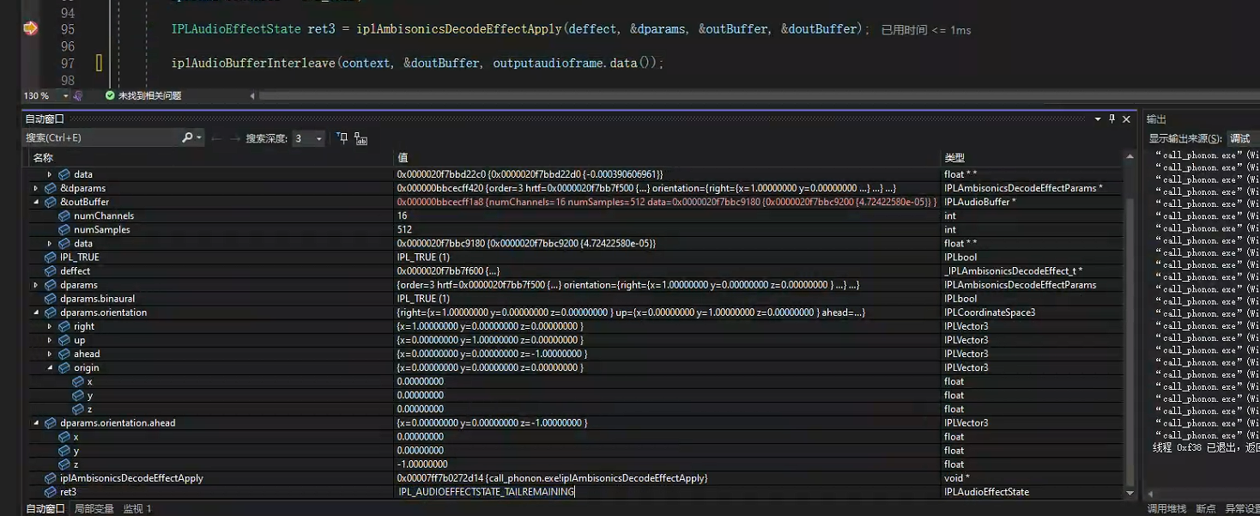Viewport: 1260px width, 516px height.
Task: Pin the Autos window using its pin icon
Action: (x=1111, y=119)
